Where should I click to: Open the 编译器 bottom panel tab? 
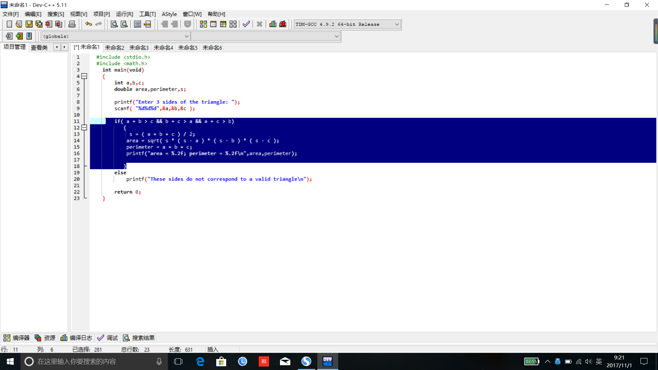[x=16, y=338]
